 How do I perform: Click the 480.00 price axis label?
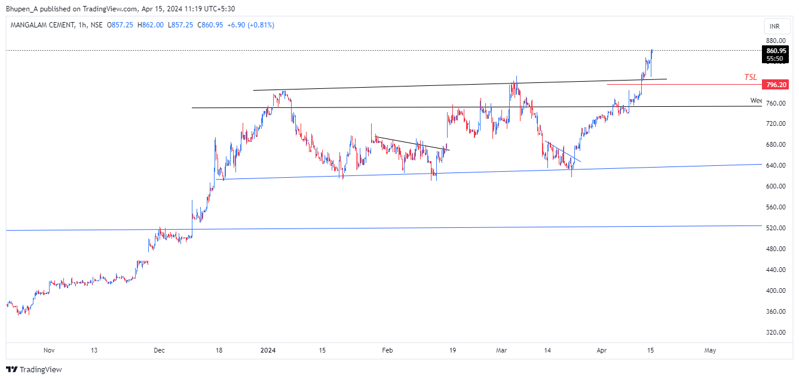click(776, 249)
